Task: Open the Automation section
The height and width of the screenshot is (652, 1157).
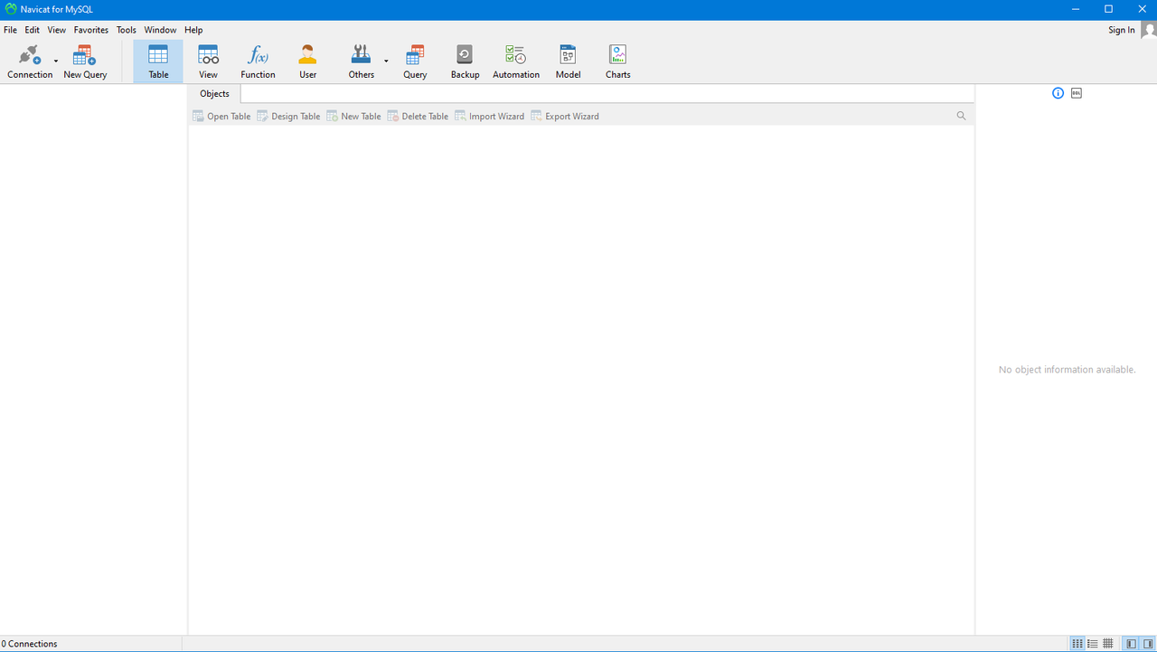Action: point(516,61)
